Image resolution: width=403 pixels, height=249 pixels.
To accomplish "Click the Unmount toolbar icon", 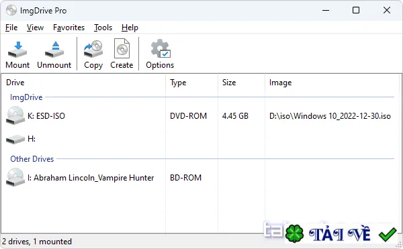I will pyautogui.click(x=54, y=50).
